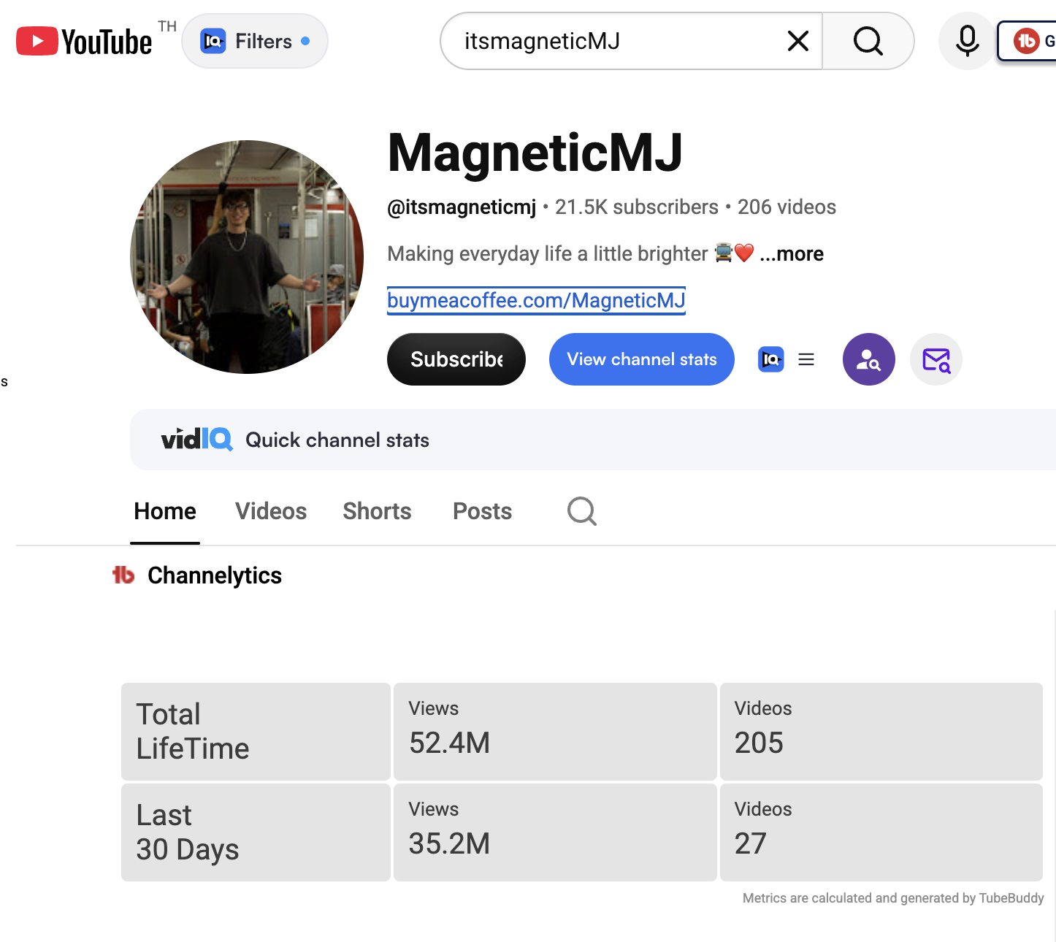The width and height of the screenshot is (1056, 942).
Task: Expand the channel description with ...more
Action: click(x=792, y=253)
